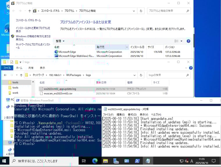The image size is (221, 167).
Task: Open Notepad ファイル(F) menu
Action: click(x=108, y=114)
